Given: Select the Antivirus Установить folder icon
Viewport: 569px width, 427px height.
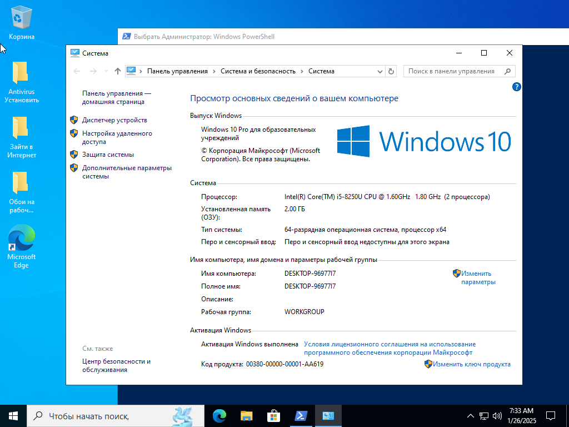Looking at the screenshot, I should (x=22, y=82).
